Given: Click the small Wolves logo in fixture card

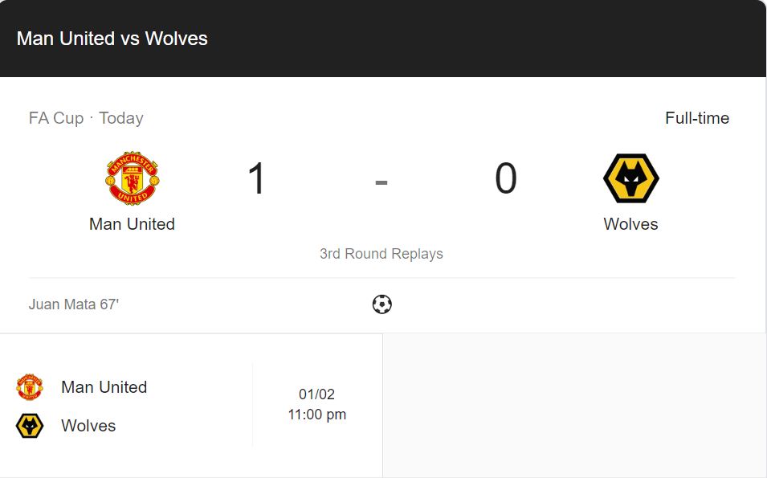Looking at the screenshot, I should pyautogui.click(x=30, y=426).
